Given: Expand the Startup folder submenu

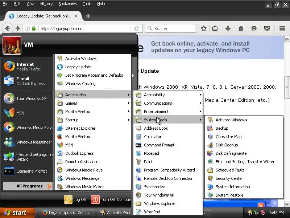Looking at the screenshot, I should (x=93, y=120).
